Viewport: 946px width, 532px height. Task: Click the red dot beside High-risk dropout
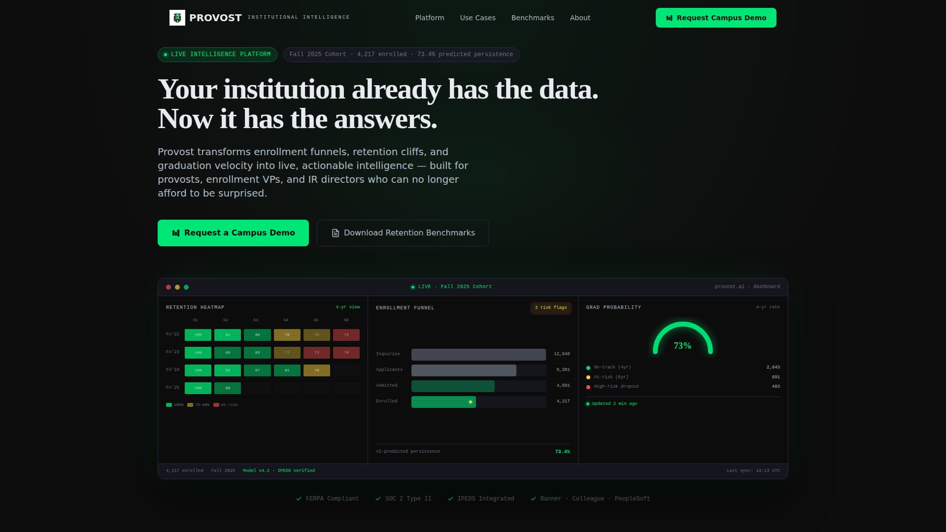(588, 387)
